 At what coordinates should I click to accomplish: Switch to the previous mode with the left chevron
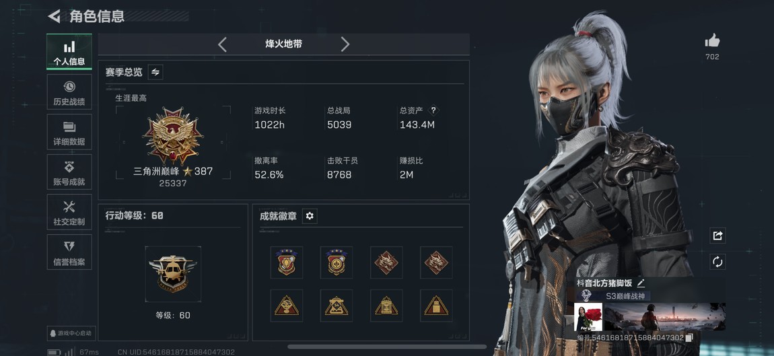pyautogui.click(x=223, y=44)
